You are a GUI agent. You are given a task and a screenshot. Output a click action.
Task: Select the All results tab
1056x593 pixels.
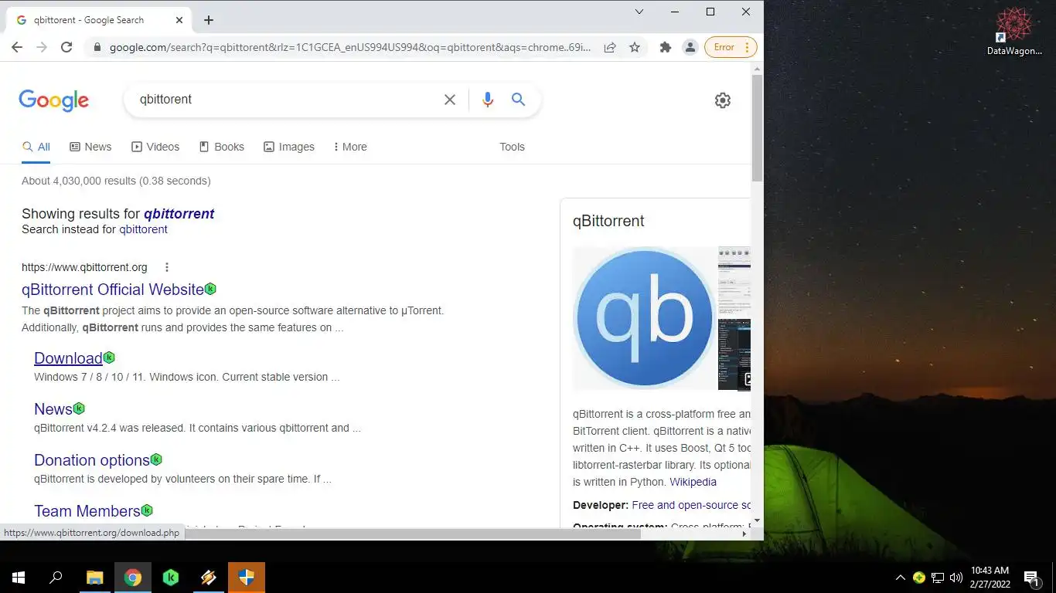[x=36, y=147]
